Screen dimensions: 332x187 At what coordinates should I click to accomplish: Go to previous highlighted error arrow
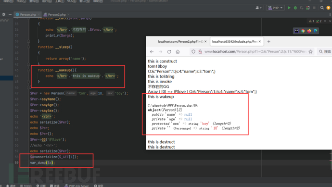tap(325, 21)
